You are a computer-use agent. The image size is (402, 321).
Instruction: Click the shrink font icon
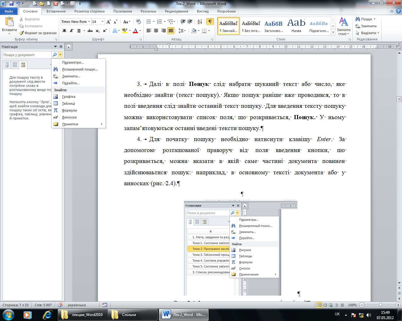pos(115,22)
